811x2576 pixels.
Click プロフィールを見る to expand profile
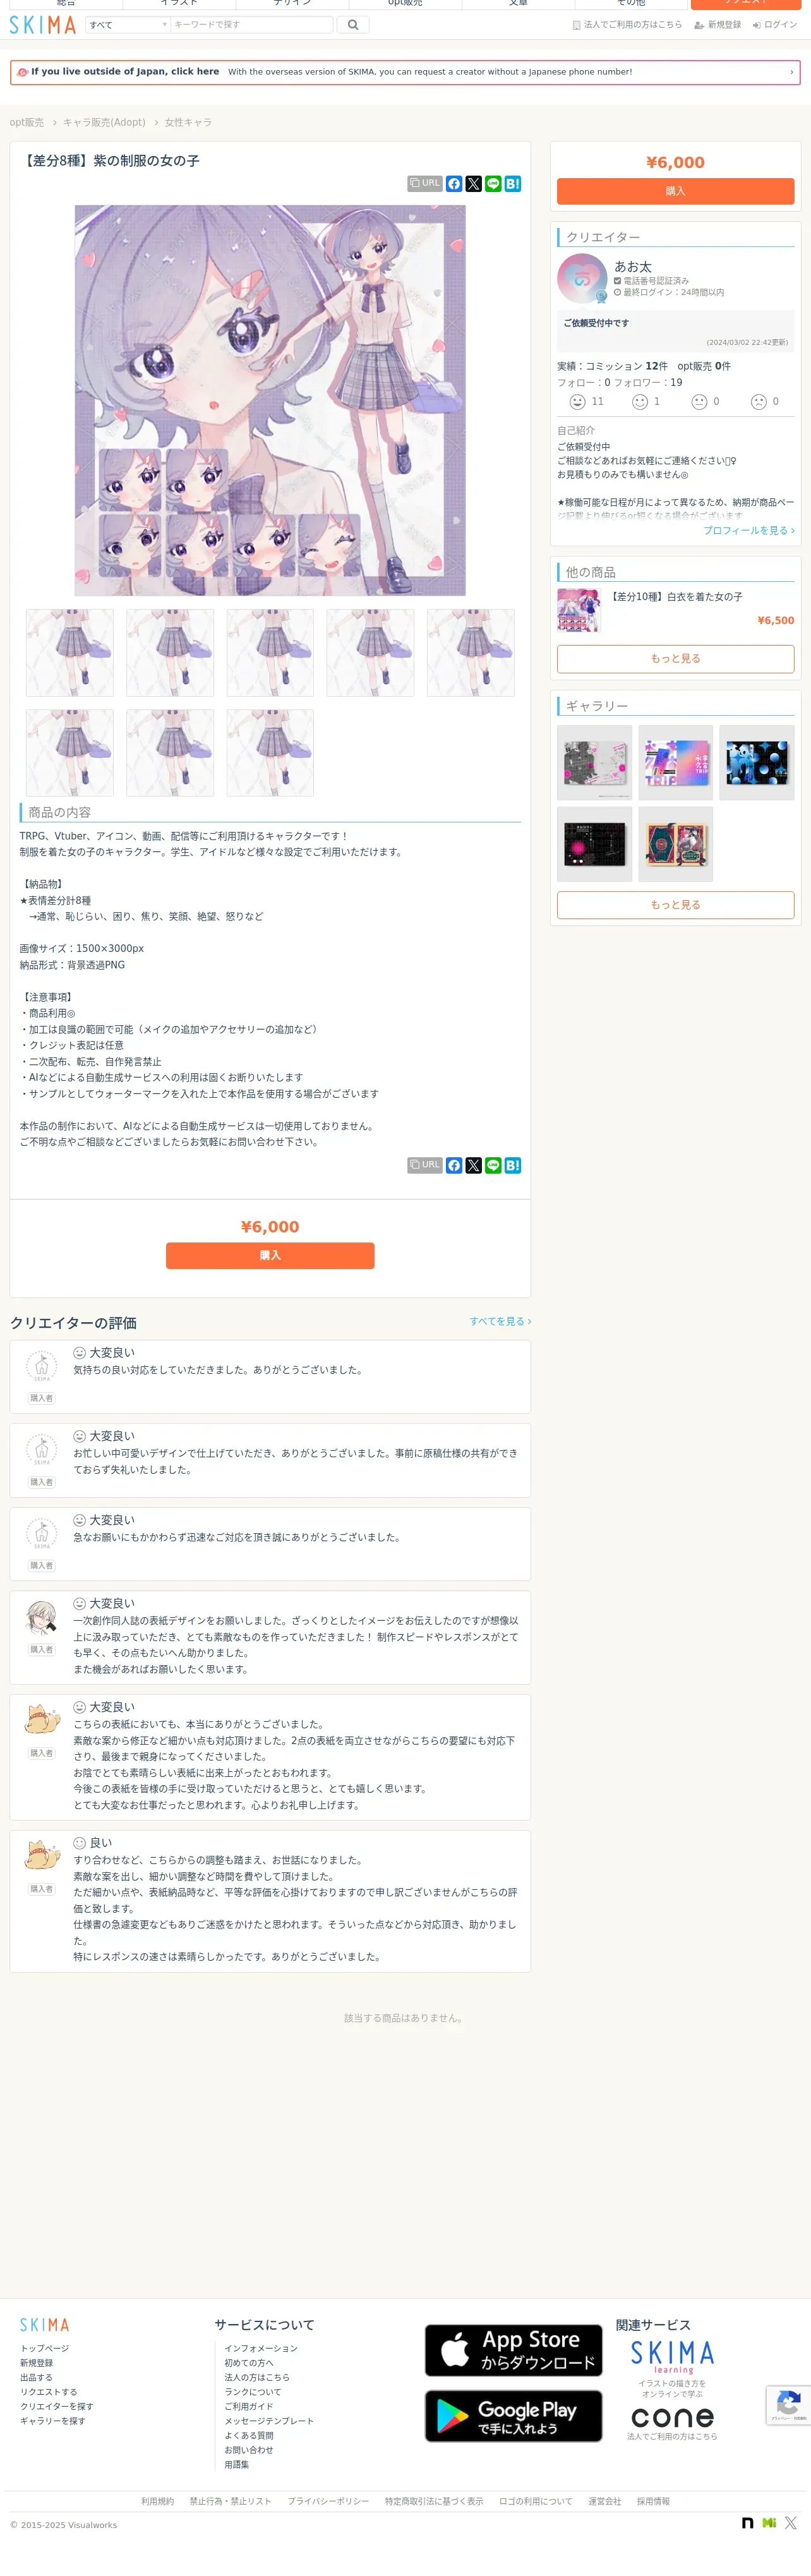749,530
